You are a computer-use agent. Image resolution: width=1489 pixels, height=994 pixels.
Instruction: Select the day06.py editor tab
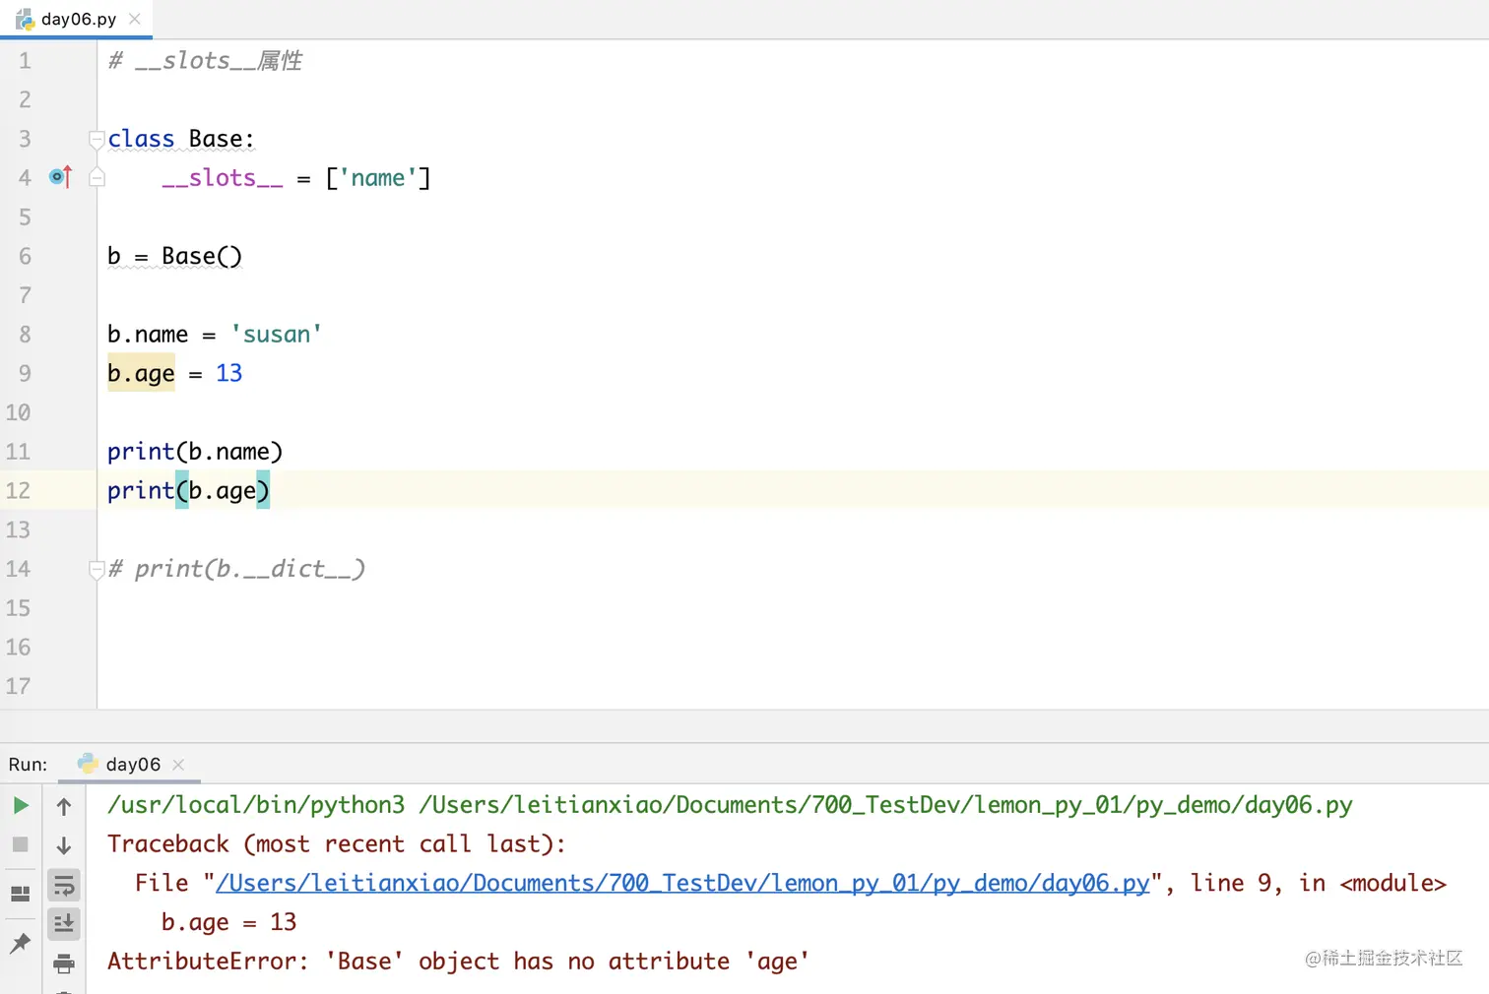(78, 19)
